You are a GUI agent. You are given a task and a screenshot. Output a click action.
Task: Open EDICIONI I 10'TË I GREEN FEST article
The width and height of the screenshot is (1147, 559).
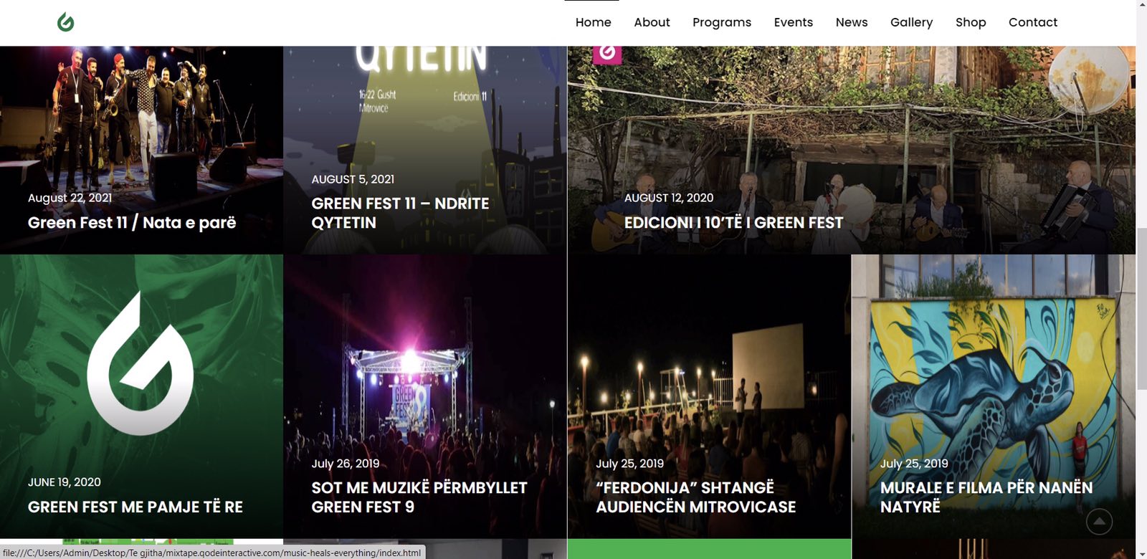point(733,222)
